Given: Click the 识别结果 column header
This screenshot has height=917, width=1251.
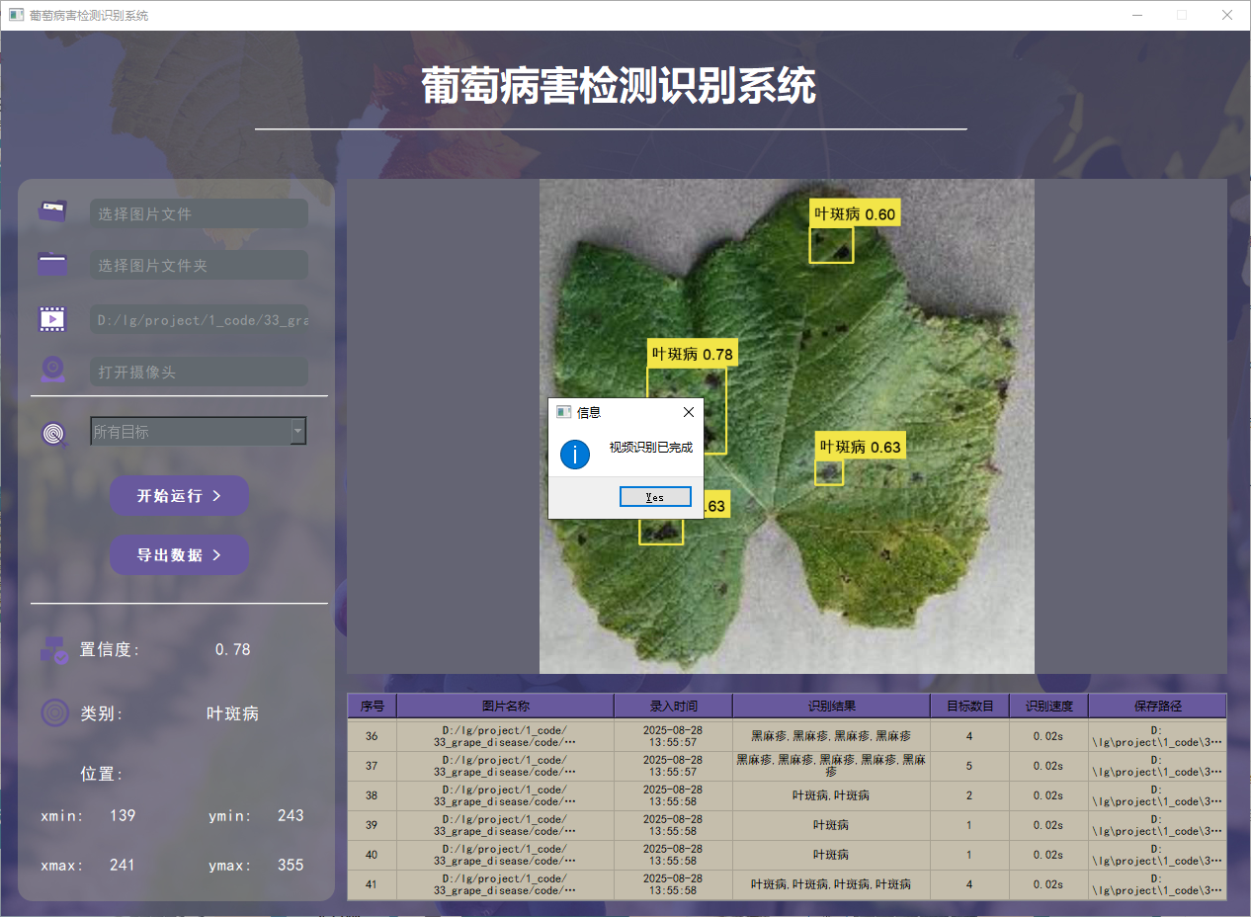Looking at the screenshot, I should coord(831,706).
